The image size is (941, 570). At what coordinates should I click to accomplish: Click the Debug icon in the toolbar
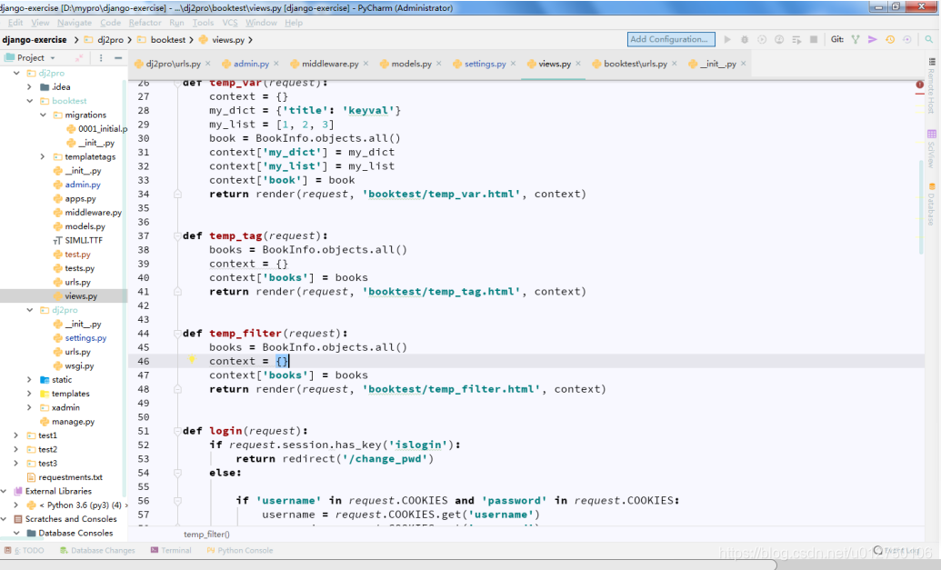click(x=744, y=40)
